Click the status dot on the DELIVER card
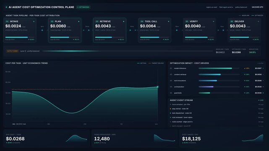Image resolution: width=269 pixels, height=151 pixels. (259, 21)
